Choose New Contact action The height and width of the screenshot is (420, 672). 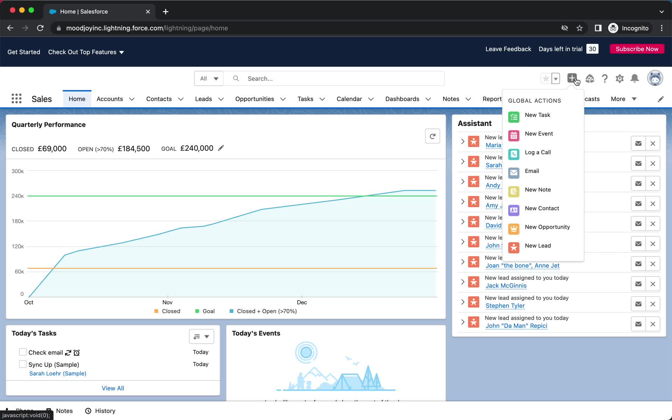(x=542, y=208)
